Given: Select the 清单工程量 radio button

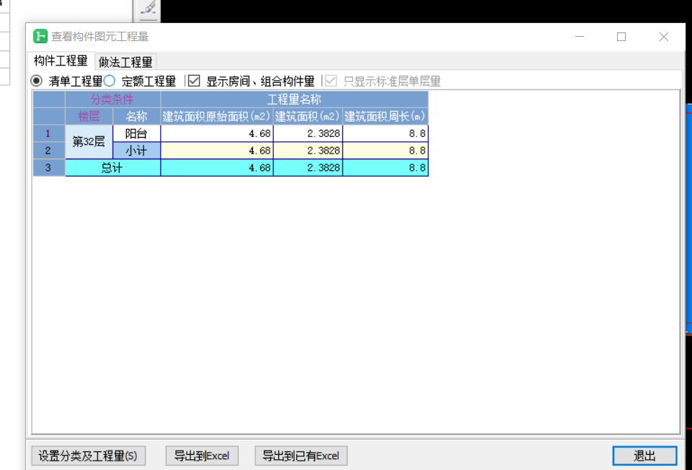Looking at the screenshot, I should click(x=37, y=81).
